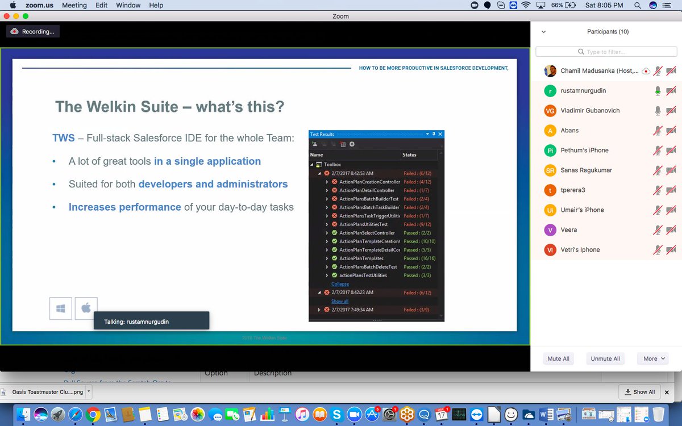Toggle tperera3's muted microphone icon

click(658, 190)
